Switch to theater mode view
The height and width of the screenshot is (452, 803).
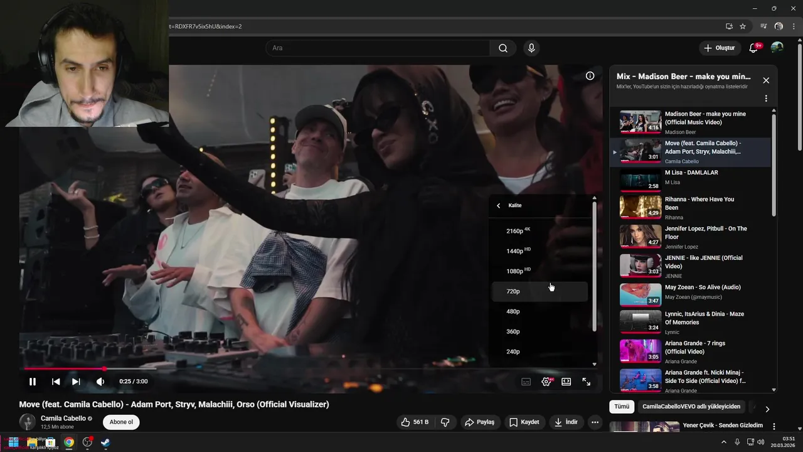click(x=566, y=382)
